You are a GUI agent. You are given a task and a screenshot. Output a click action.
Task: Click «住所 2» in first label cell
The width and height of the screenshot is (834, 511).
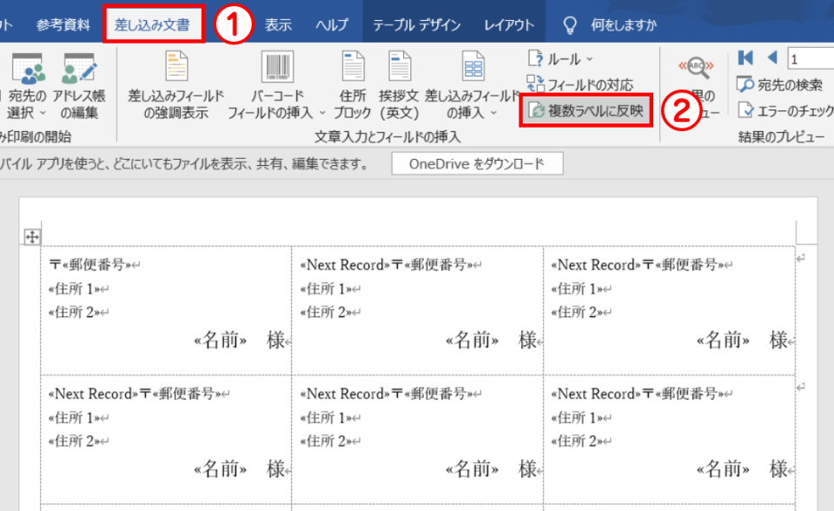point(74,313)
